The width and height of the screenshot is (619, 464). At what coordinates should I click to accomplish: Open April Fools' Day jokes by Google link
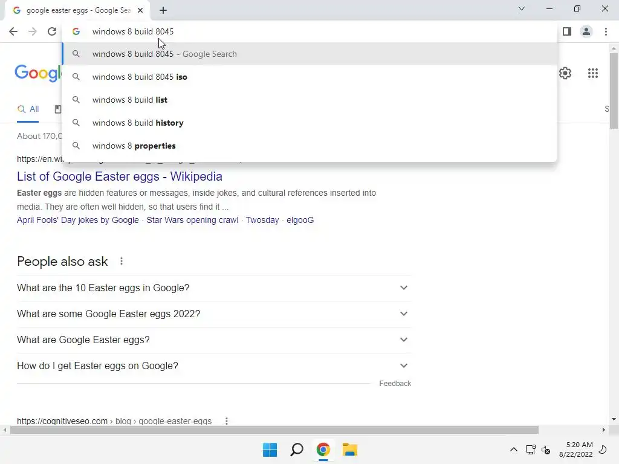tap(78, 220)
